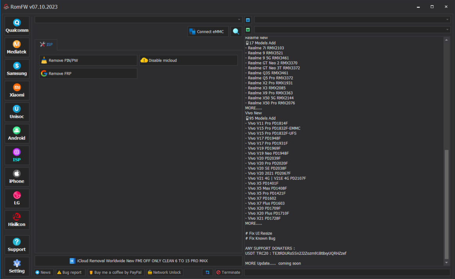Screen dimensions: 455x279
Task: Click 'Vivo V15 Pro PD1832F-UFS' line
Action: pyautogui.click(x=271, y=133)
